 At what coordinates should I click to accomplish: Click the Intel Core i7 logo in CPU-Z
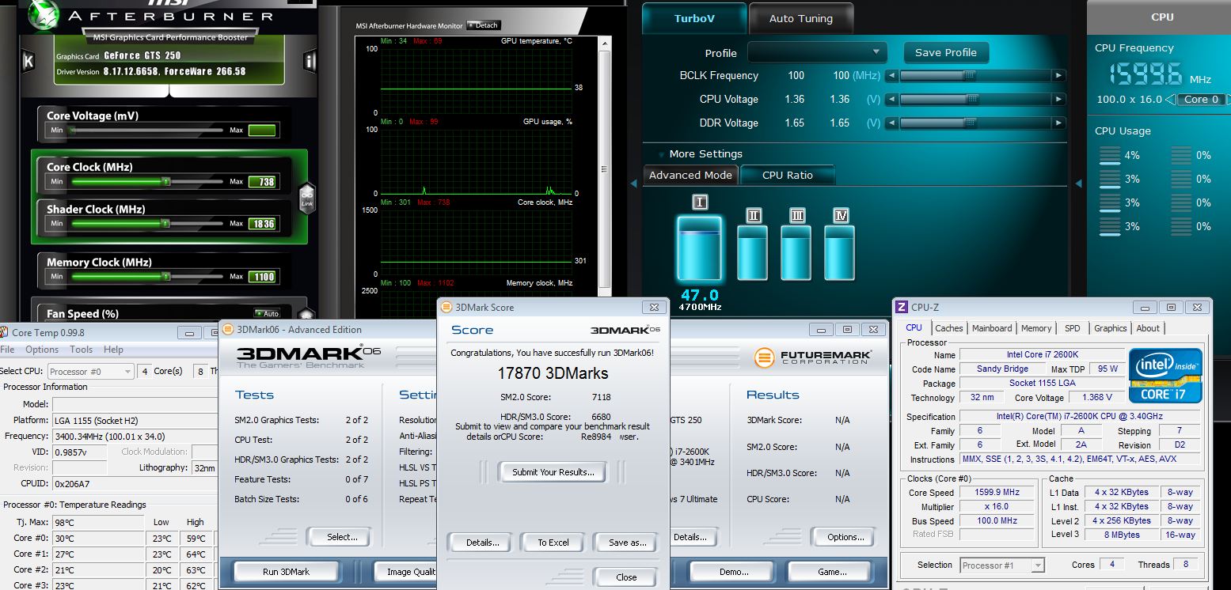(1165, 376)
